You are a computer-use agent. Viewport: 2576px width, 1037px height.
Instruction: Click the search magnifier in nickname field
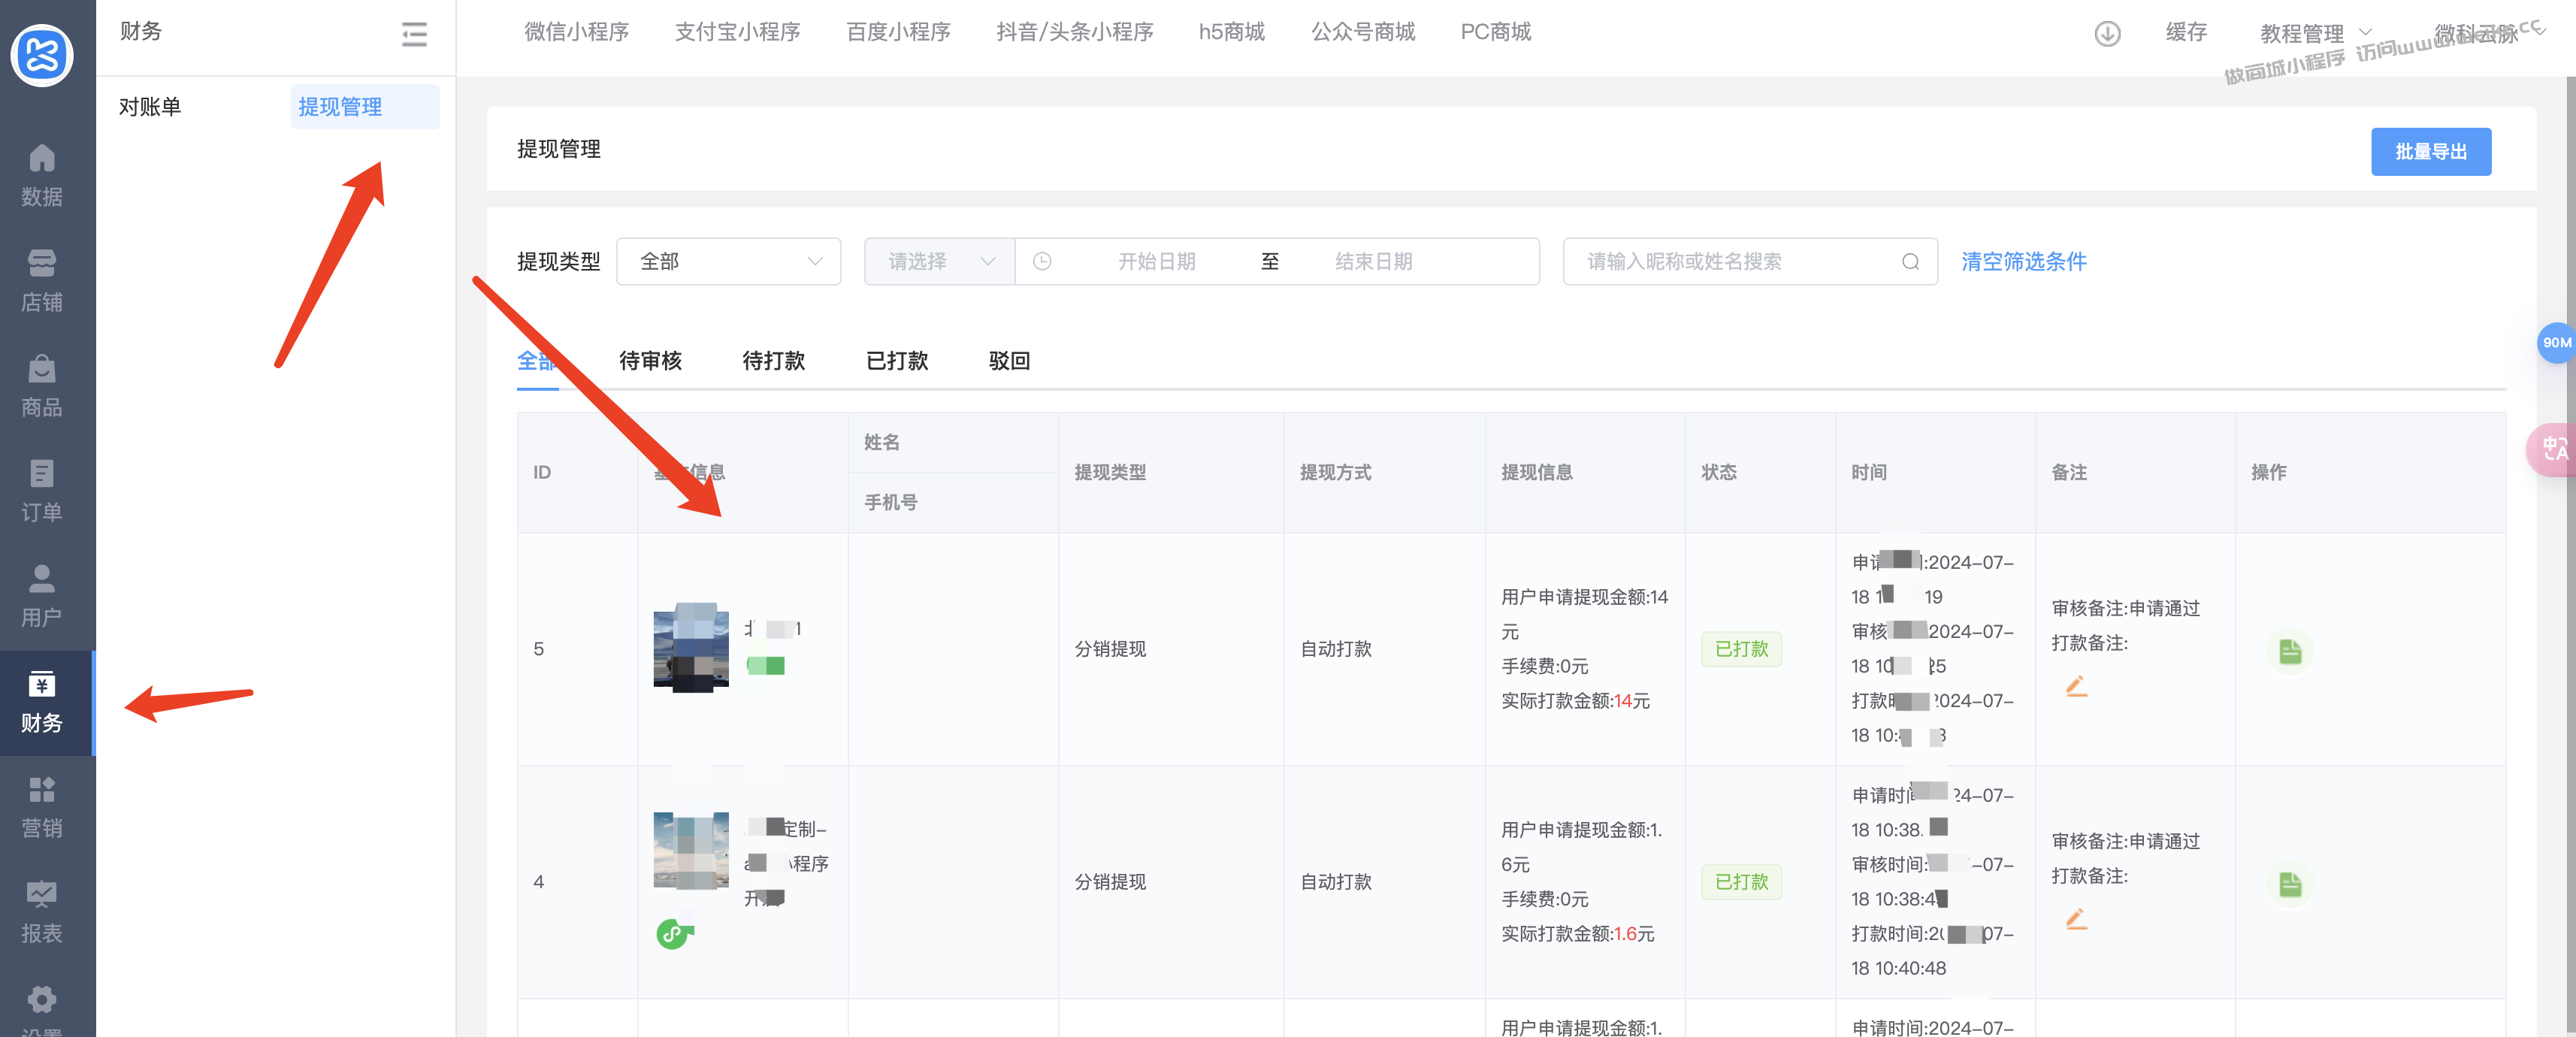tap(1910, 261)
